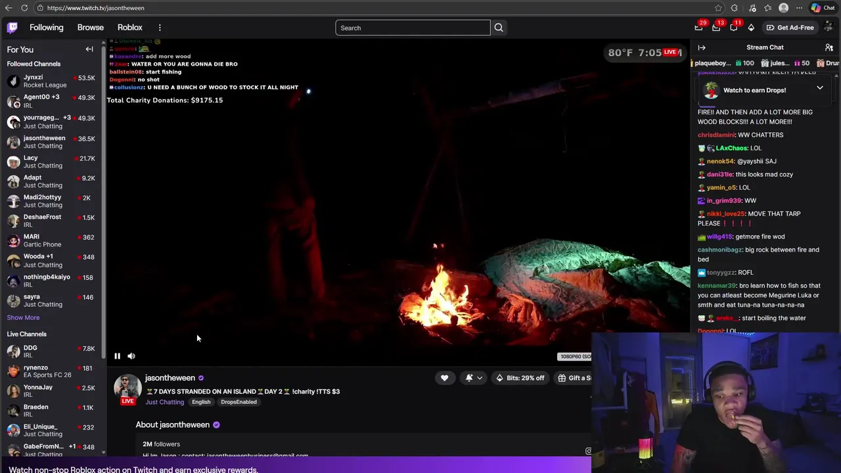Open Agent00 channel in sidebar
This screenshot has height=473, width=841.
(x=51, y=101)
